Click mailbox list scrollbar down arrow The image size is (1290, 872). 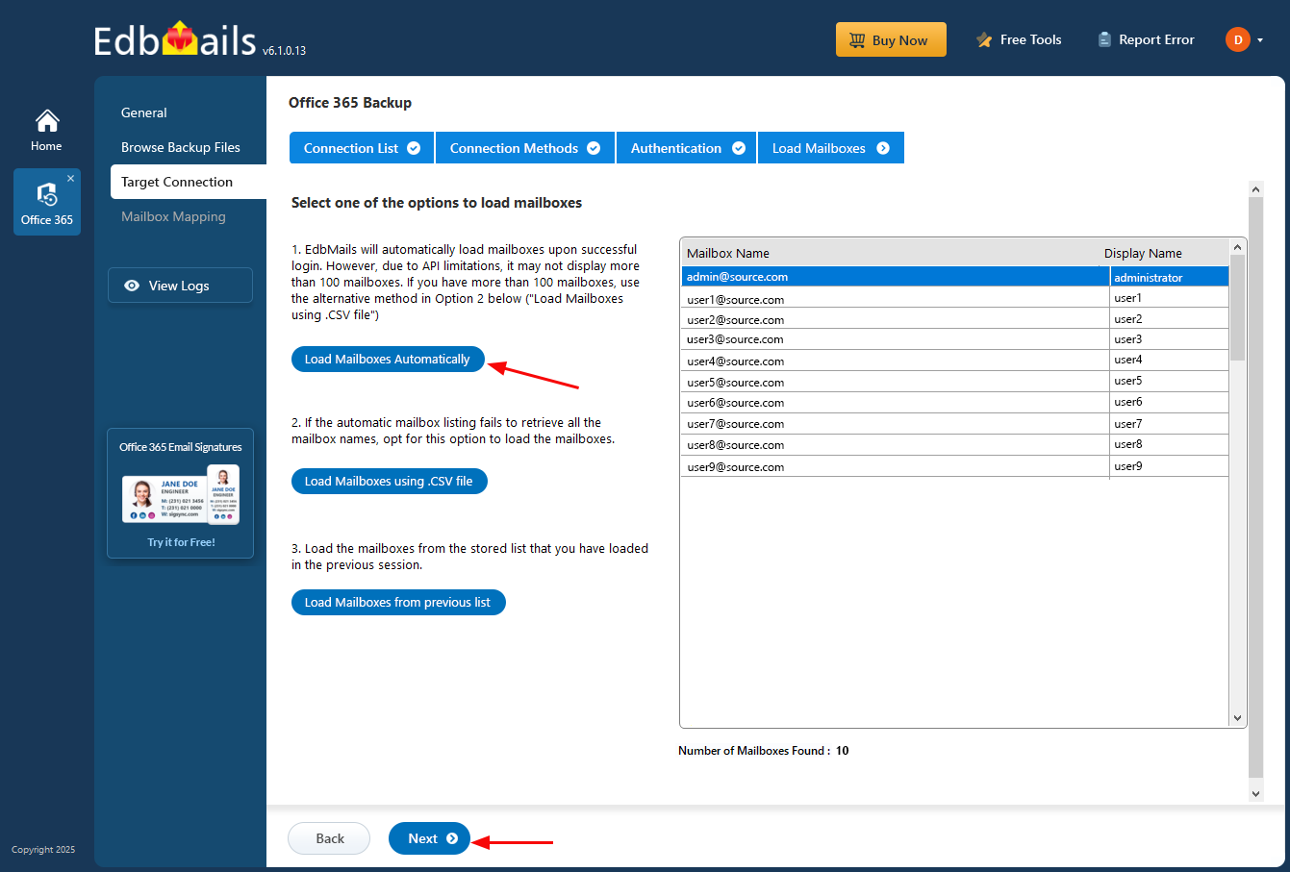tap(1238, 718)
